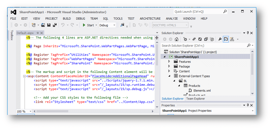This screenshot has width=271, height=129.
Task: Collapse the BL folder node
Action: pos(174,81)
